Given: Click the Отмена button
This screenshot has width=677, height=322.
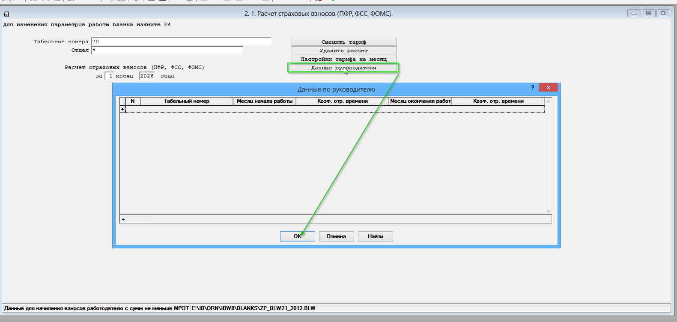Looking at the screenshot, I should [336, 236].
